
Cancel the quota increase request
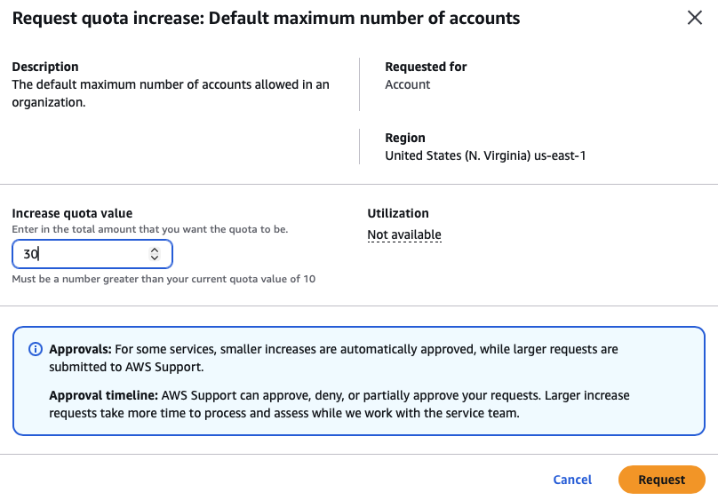[572, 480]
